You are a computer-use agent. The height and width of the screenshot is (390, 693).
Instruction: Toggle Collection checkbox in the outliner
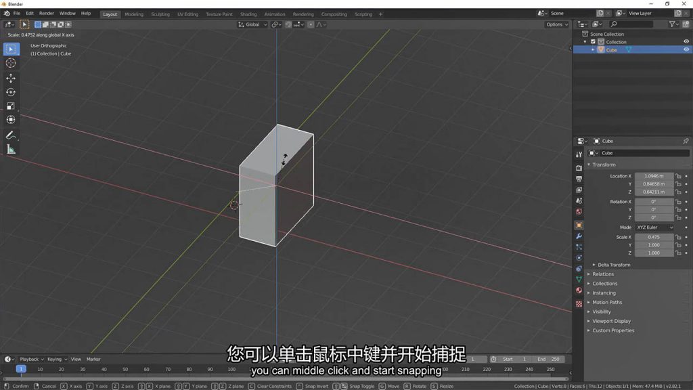[x=593, y=42]
